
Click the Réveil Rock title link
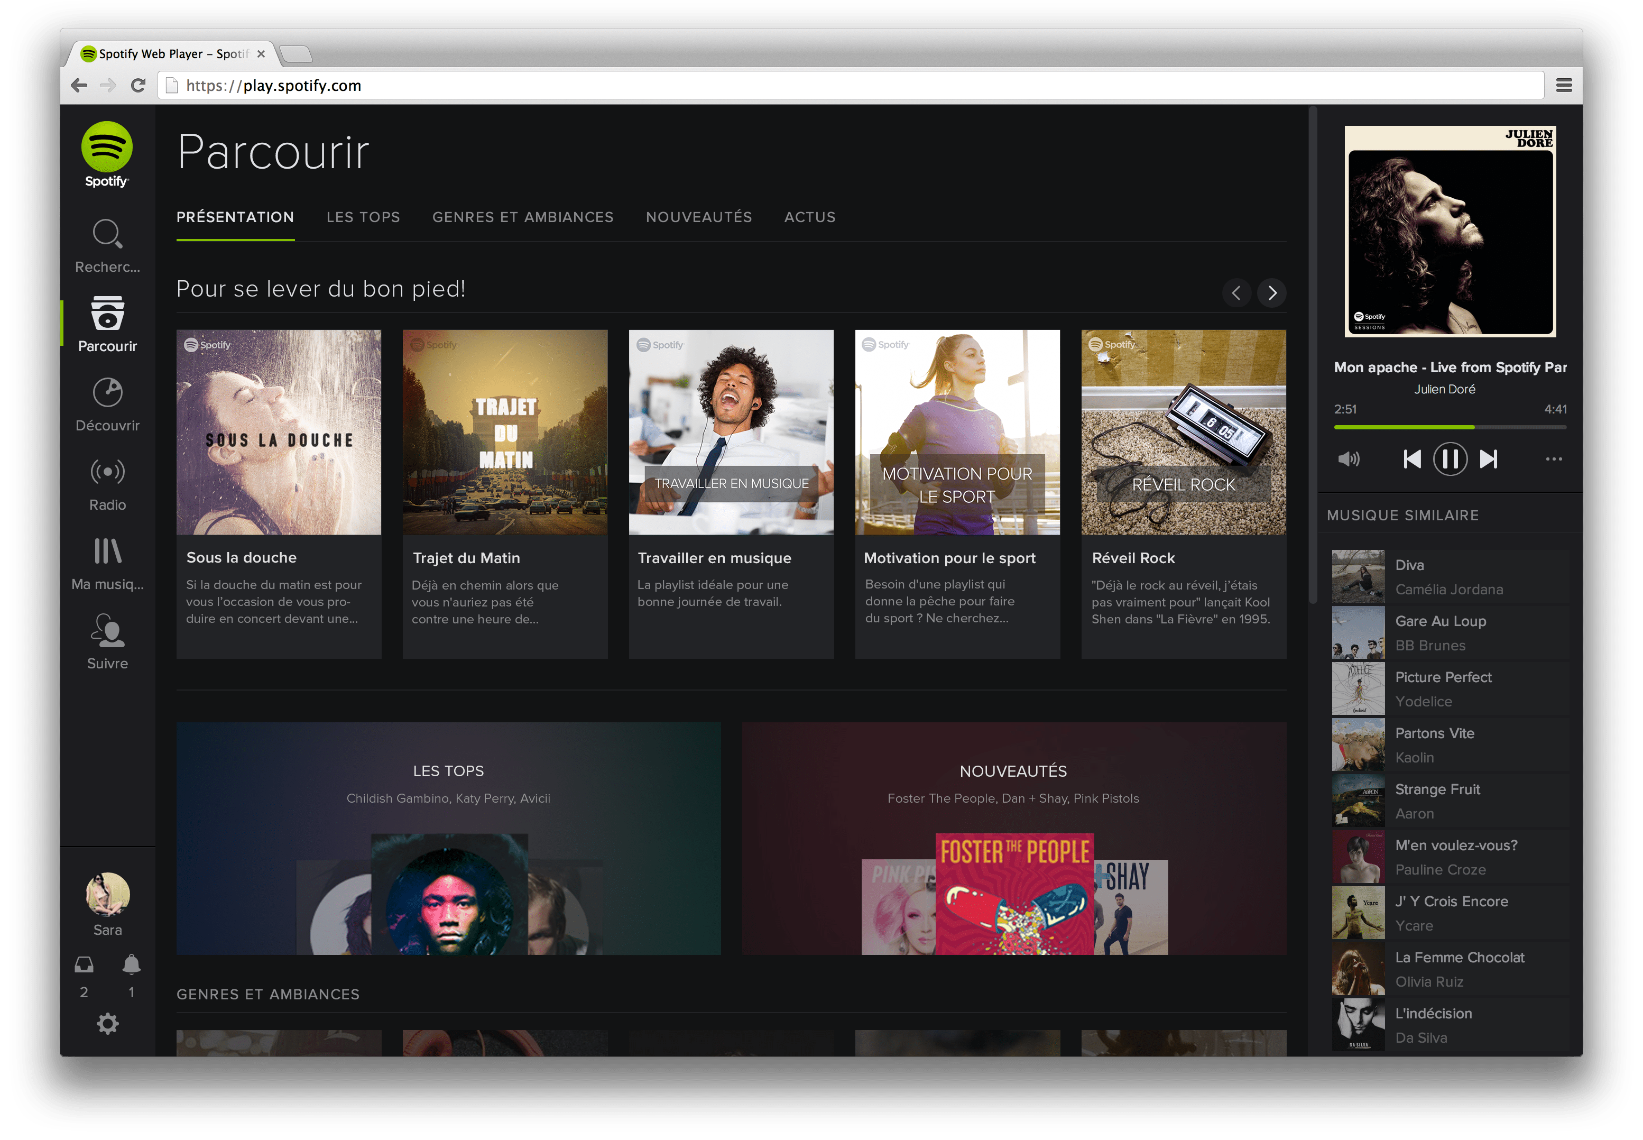pyautogui.click(x=1133, y=558)
